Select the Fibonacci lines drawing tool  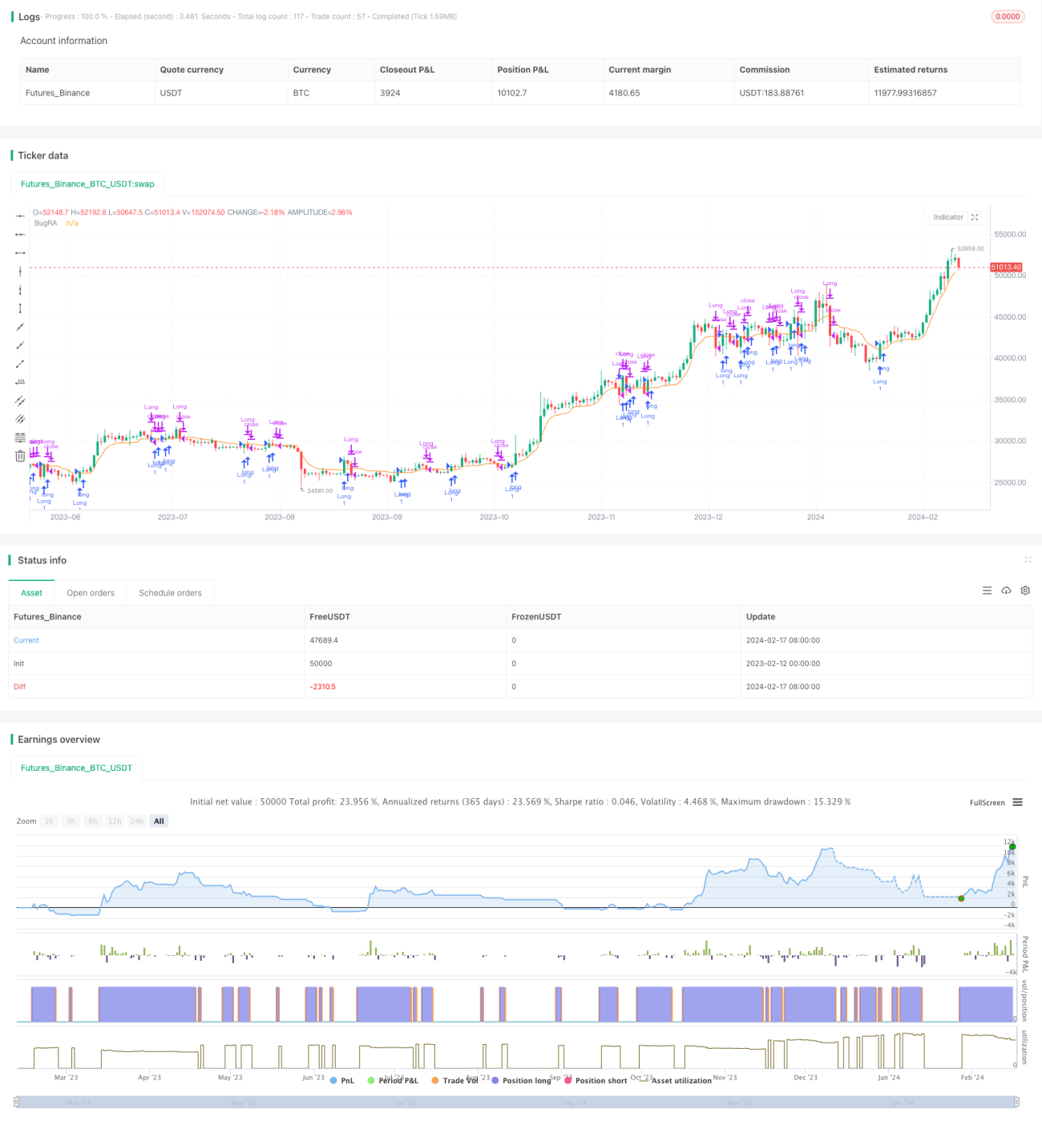click(20, 437)
